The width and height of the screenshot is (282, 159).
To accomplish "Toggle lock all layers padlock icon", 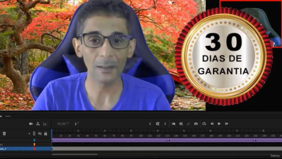I will (46, 133).
